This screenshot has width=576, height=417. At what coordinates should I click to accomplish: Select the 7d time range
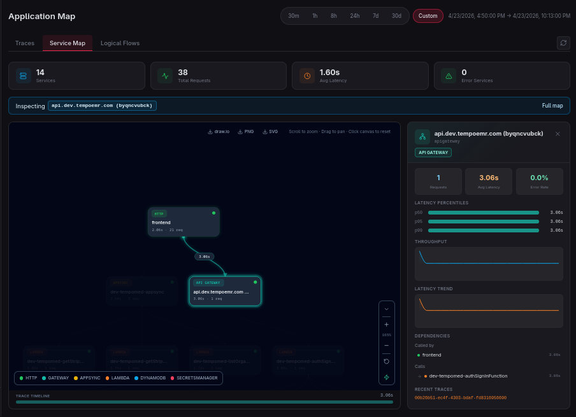[x=375, y=16]
